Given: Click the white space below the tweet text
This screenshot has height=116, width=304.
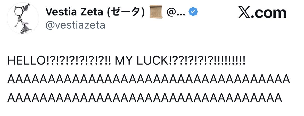Looking at the screenshot, I should 152,111.
